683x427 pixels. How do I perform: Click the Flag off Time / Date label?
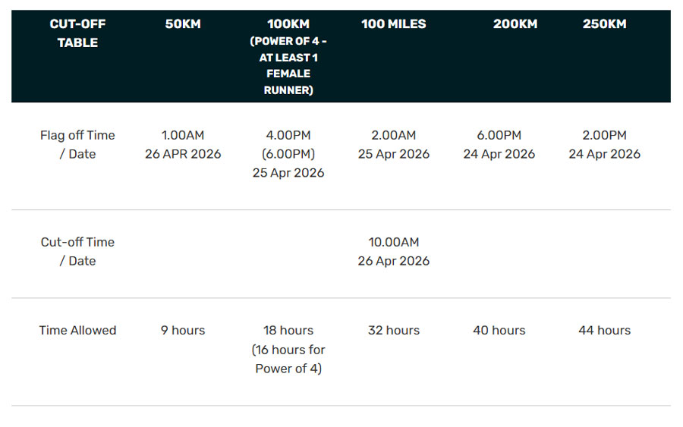pos(77,145)
